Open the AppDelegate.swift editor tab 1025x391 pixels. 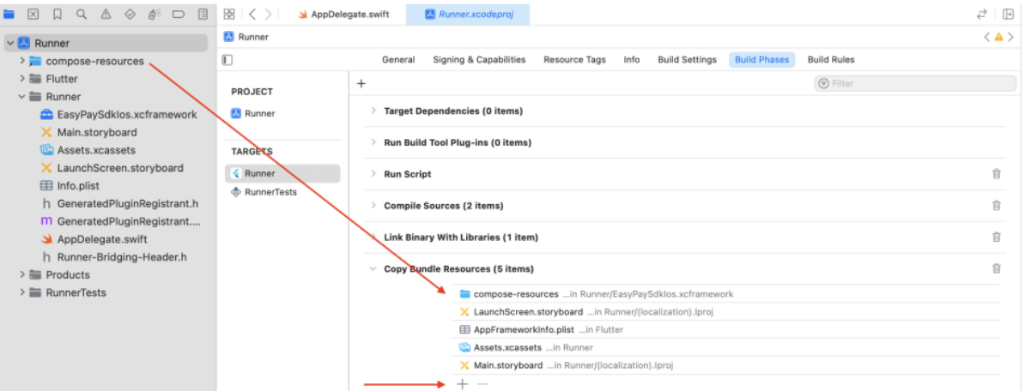click(x=344, y=14)
